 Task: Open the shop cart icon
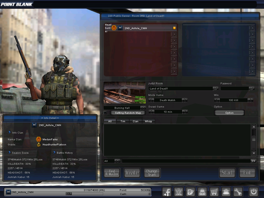click(214, 192)
